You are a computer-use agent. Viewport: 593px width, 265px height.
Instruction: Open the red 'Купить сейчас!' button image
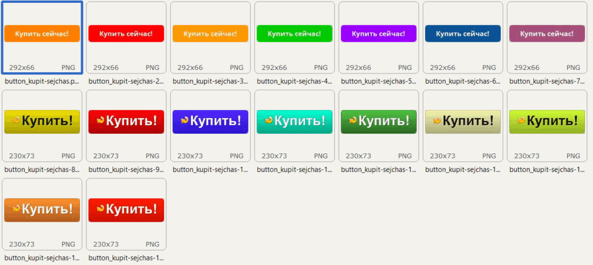[126, 34]
